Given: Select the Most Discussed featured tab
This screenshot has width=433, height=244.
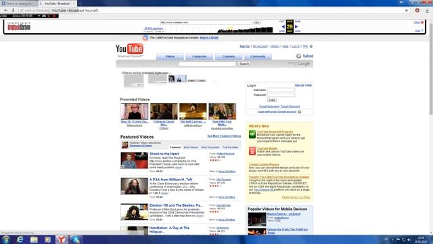Looking at the screenshot, I should (x=210, y=147).
